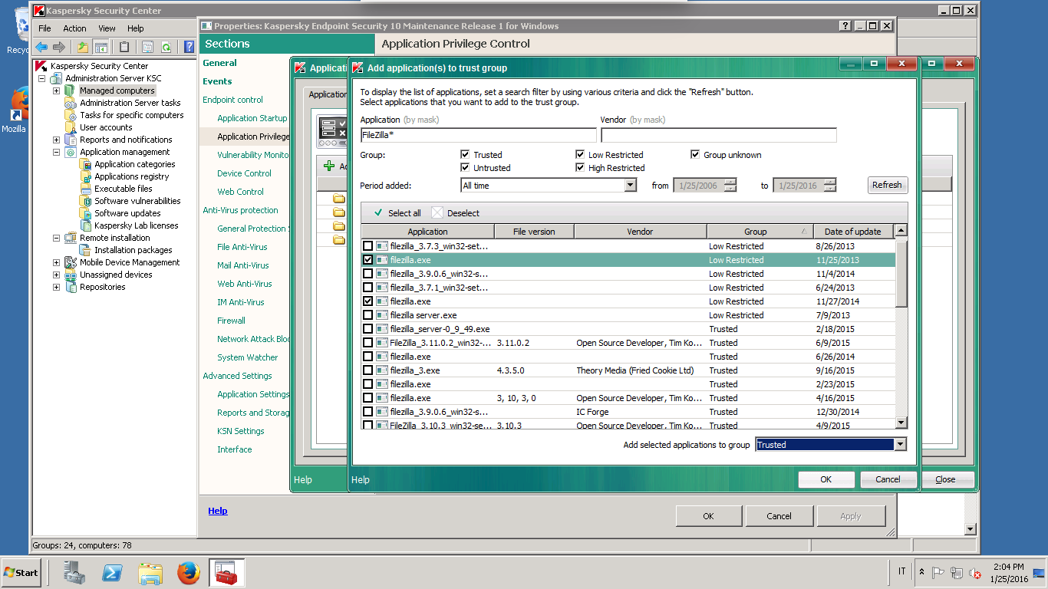The height and width of the screenshot is (589, 1048).
Task: Click the green check Select all icon
Action: 377,213
